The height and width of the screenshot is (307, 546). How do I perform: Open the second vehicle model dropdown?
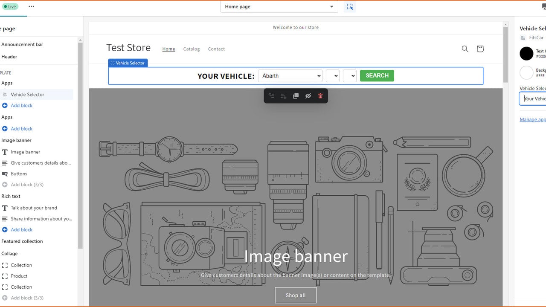point(332,76)
